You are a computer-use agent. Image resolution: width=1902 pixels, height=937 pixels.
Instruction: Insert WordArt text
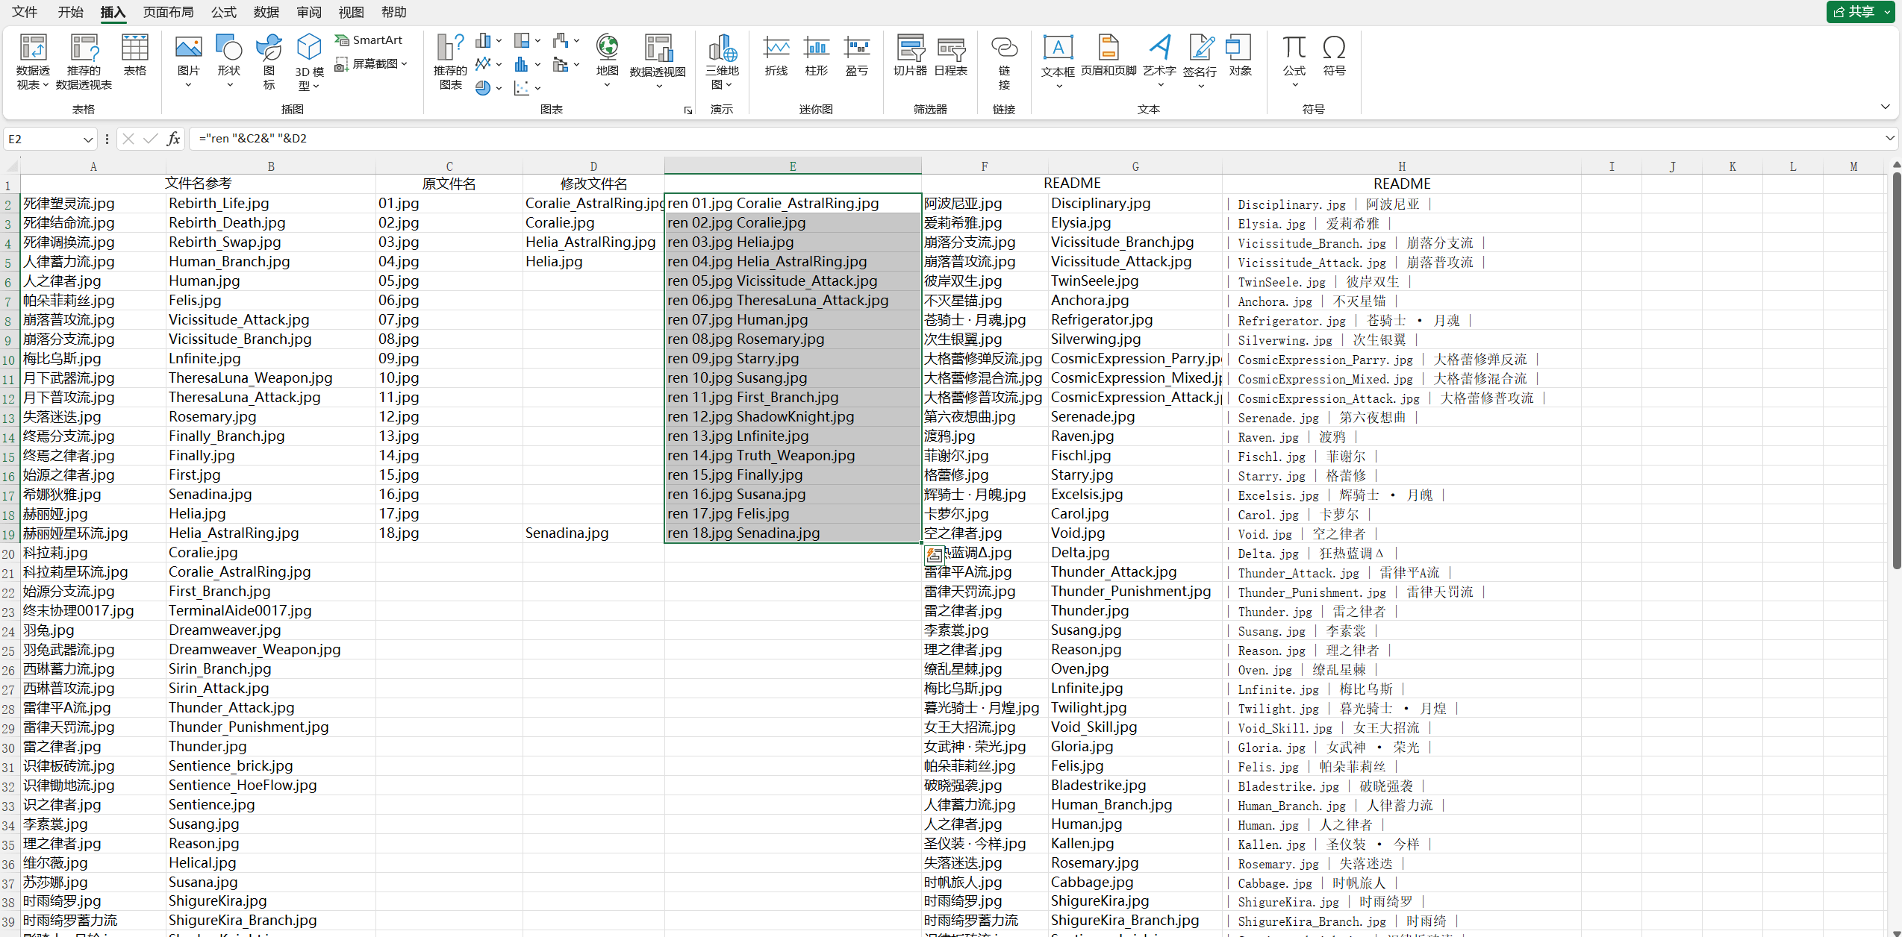tap(1159, 61)
